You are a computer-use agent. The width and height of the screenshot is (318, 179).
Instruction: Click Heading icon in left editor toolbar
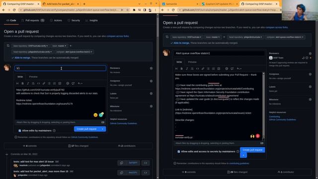click(x=17, y=84)
